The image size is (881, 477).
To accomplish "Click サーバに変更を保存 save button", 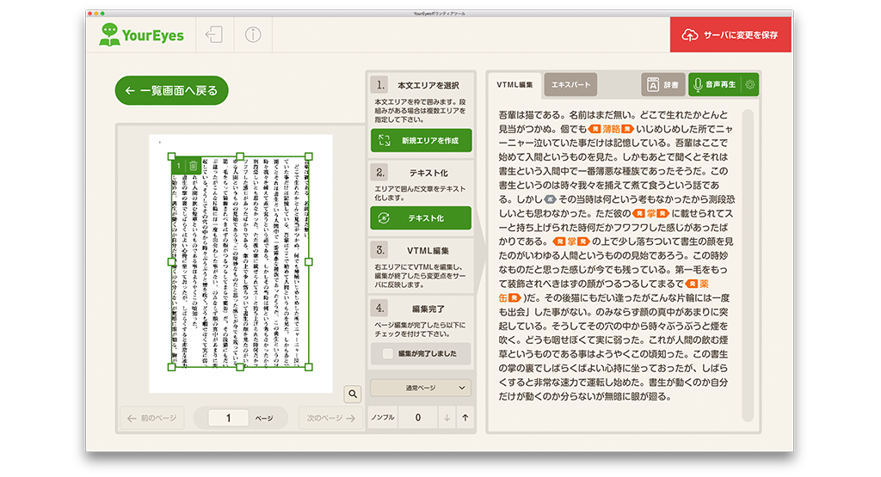I will point(730,35).
